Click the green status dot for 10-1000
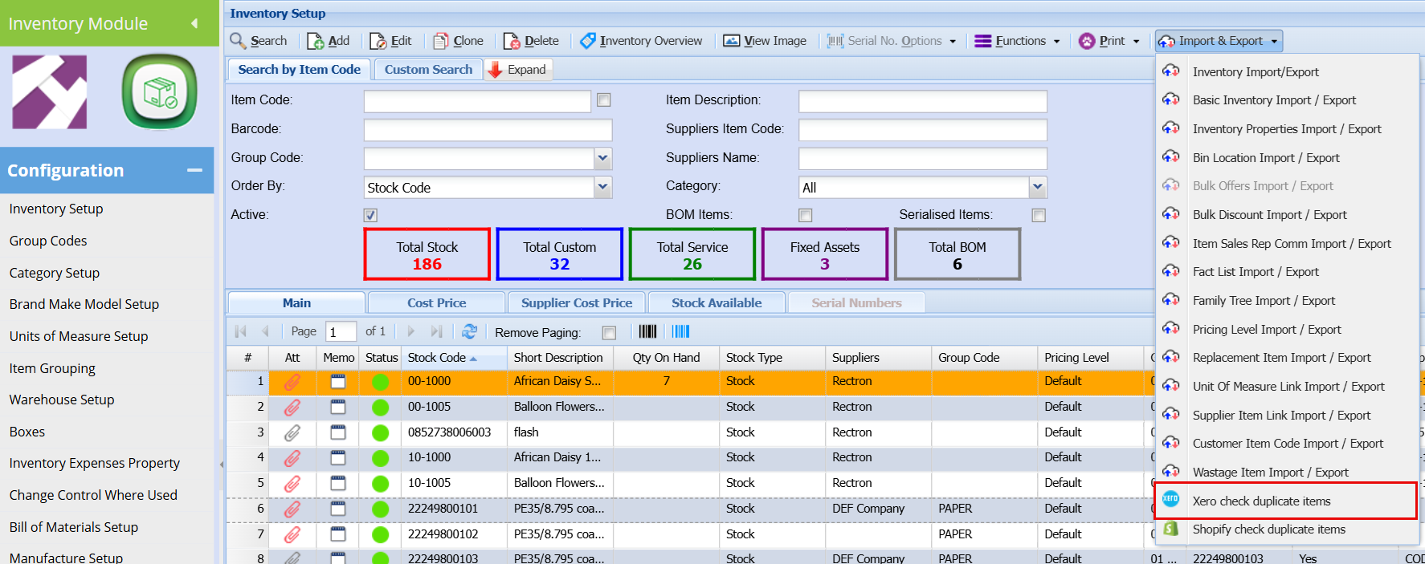Screen dimensions: 1425x564 tap(381, 458)
